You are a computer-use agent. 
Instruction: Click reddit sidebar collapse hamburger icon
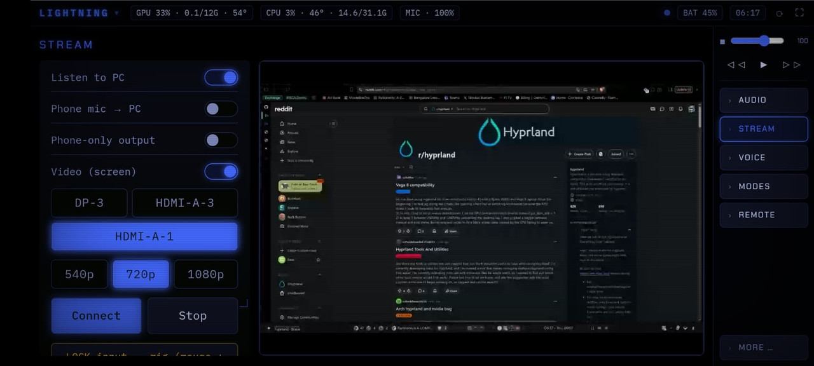coord(333,124)
